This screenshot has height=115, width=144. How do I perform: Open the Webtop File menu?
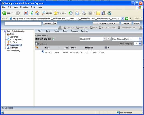[x=39, y=31]
